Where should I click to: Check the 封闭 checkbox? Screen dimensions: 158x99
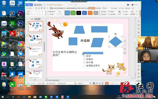(84, 56)
